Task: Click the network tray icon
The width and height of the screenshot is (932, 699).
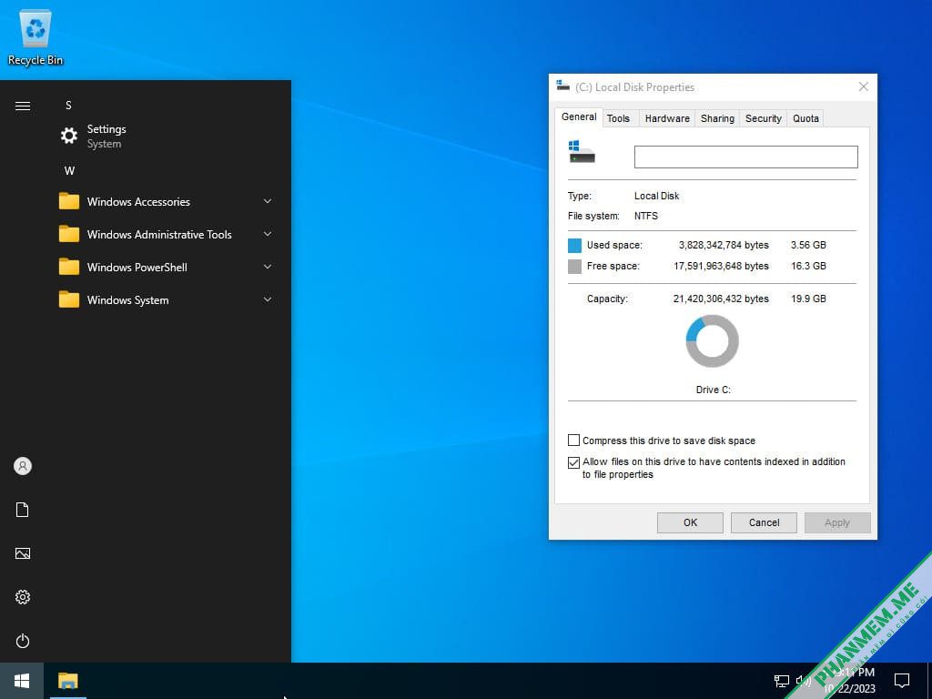Action: 781,681
